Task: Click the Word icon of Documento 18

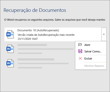Action: [10, 34]
